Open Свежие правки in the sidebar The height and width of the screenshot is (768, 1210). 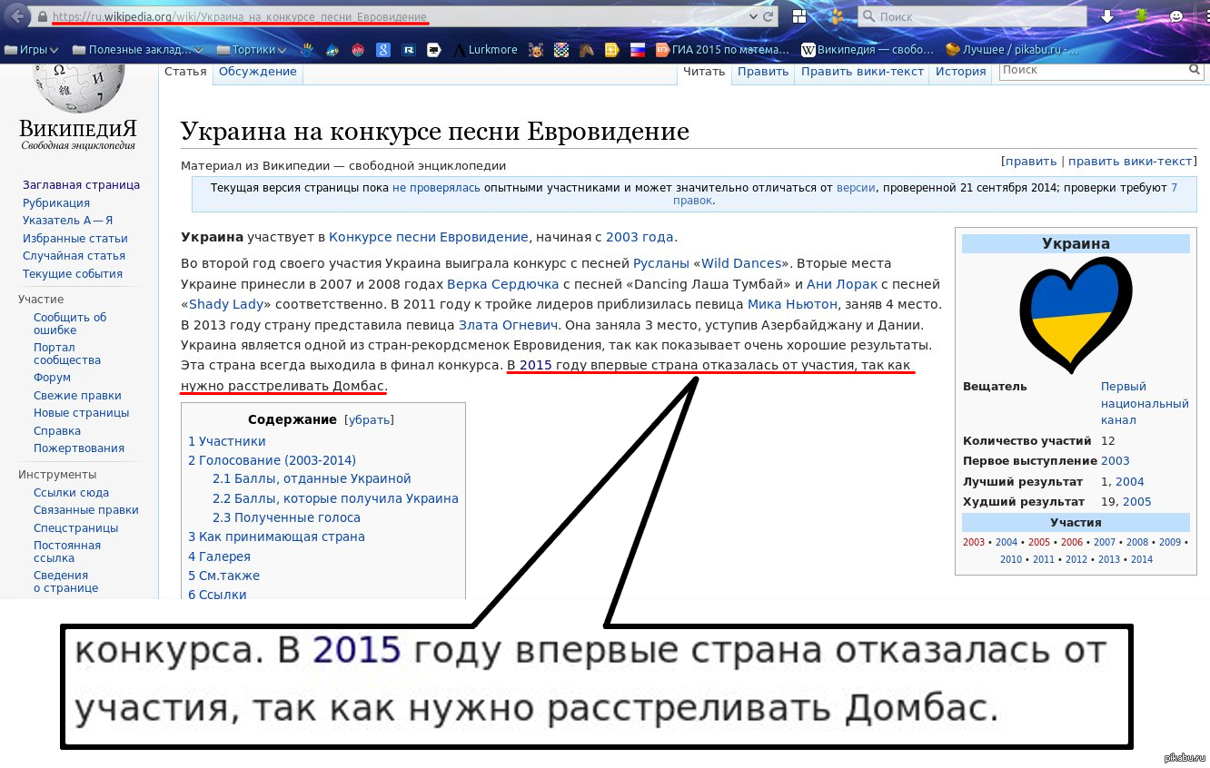pyautogui.click(x=77, y=396)
